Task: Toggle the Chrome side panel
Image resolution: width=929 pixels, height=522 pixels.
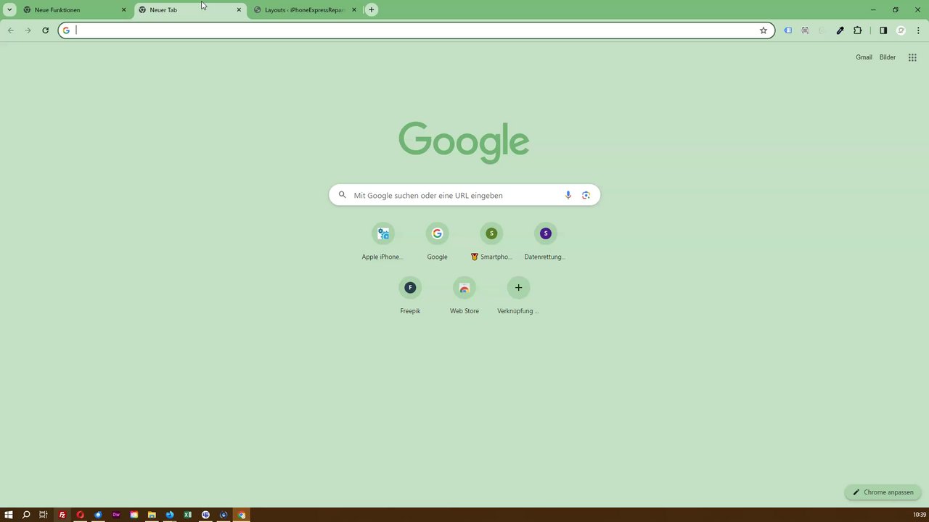Action: pyautogui.click(x=883, y=30)
